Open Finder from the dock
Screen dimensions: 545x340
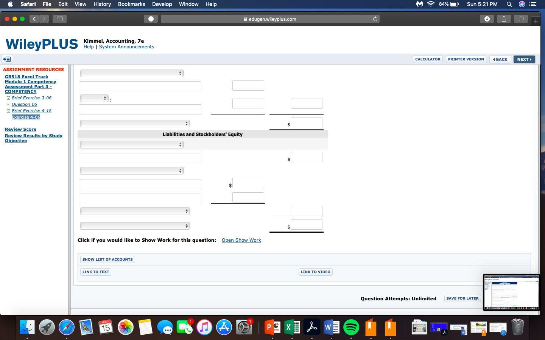tap(27, 327)
